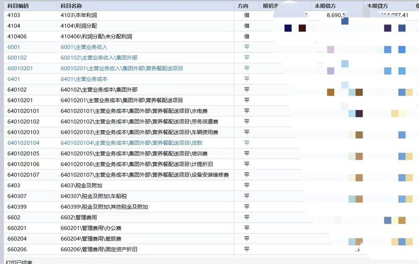Click the 方向 column header

(243, 6)
